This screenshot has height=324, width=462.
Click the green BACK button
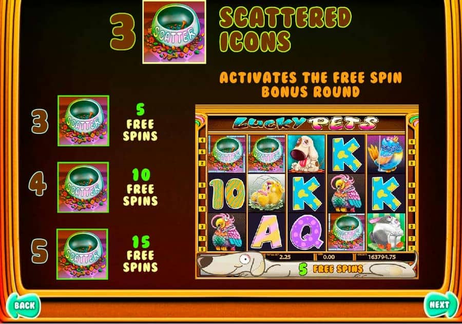[x=23, y=306]
